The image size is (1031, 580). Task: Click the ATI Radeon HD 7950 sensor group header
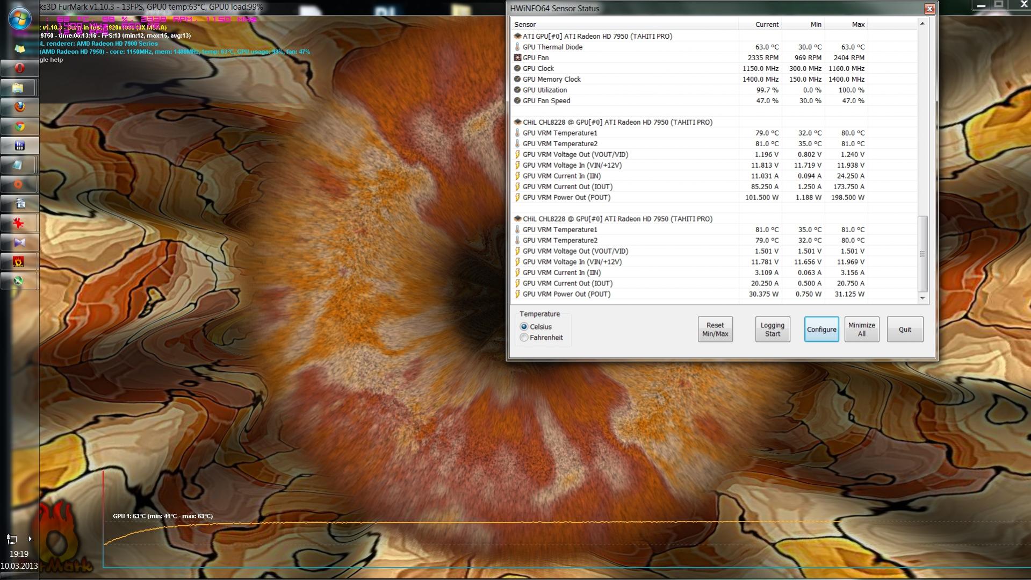coord(597,36)
